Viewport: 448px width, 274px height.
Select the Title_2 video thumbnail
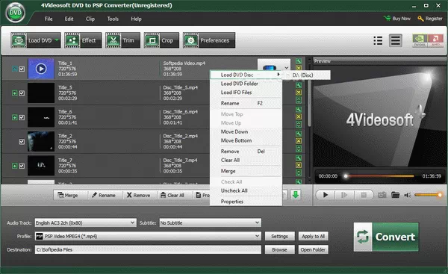(x=41, y=141)
